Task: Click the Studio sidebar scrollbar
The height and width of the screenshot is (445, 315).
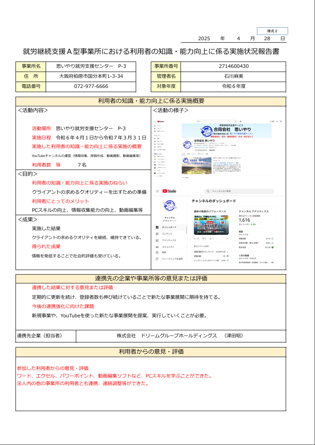Action: coord(186,229)
